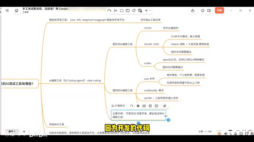254x142 pixels.
Task: Add a new canvas with plus button
Action: click(24, 131)
